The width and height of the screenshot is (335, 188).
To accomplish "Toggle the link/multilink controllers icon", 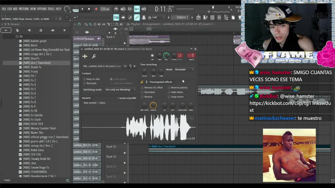I will click(137, 17).
